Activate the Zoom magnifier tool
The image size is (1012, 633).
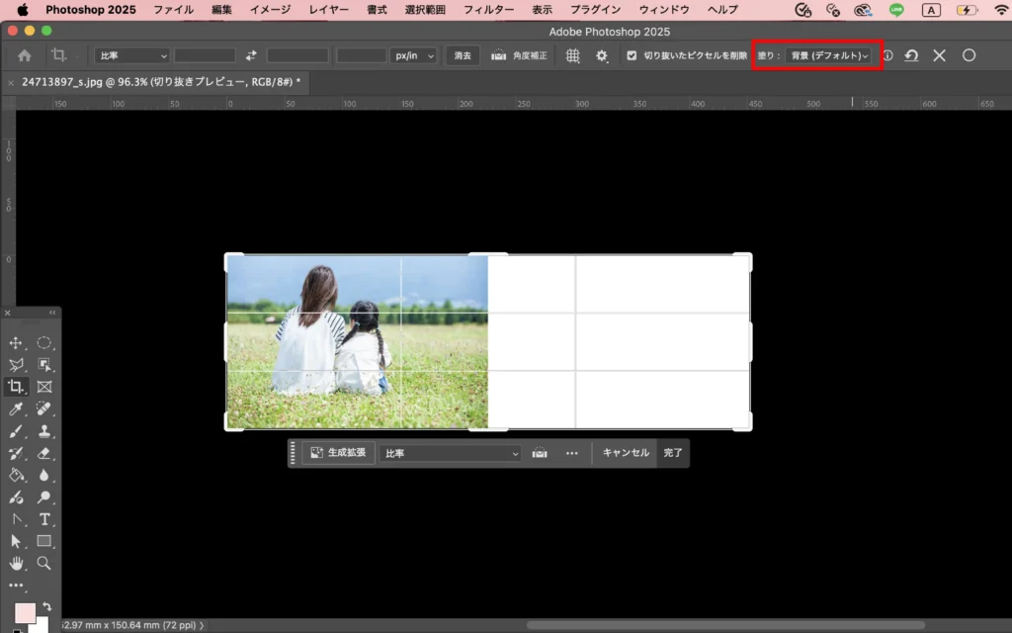pyautogui.click(x=44, y=563)
